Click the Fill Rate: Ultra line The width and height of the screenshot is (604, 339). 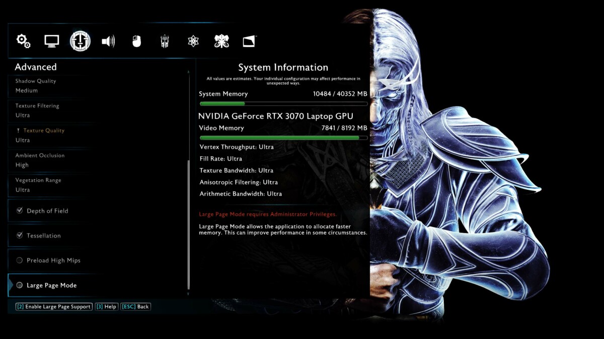[220, 159]
